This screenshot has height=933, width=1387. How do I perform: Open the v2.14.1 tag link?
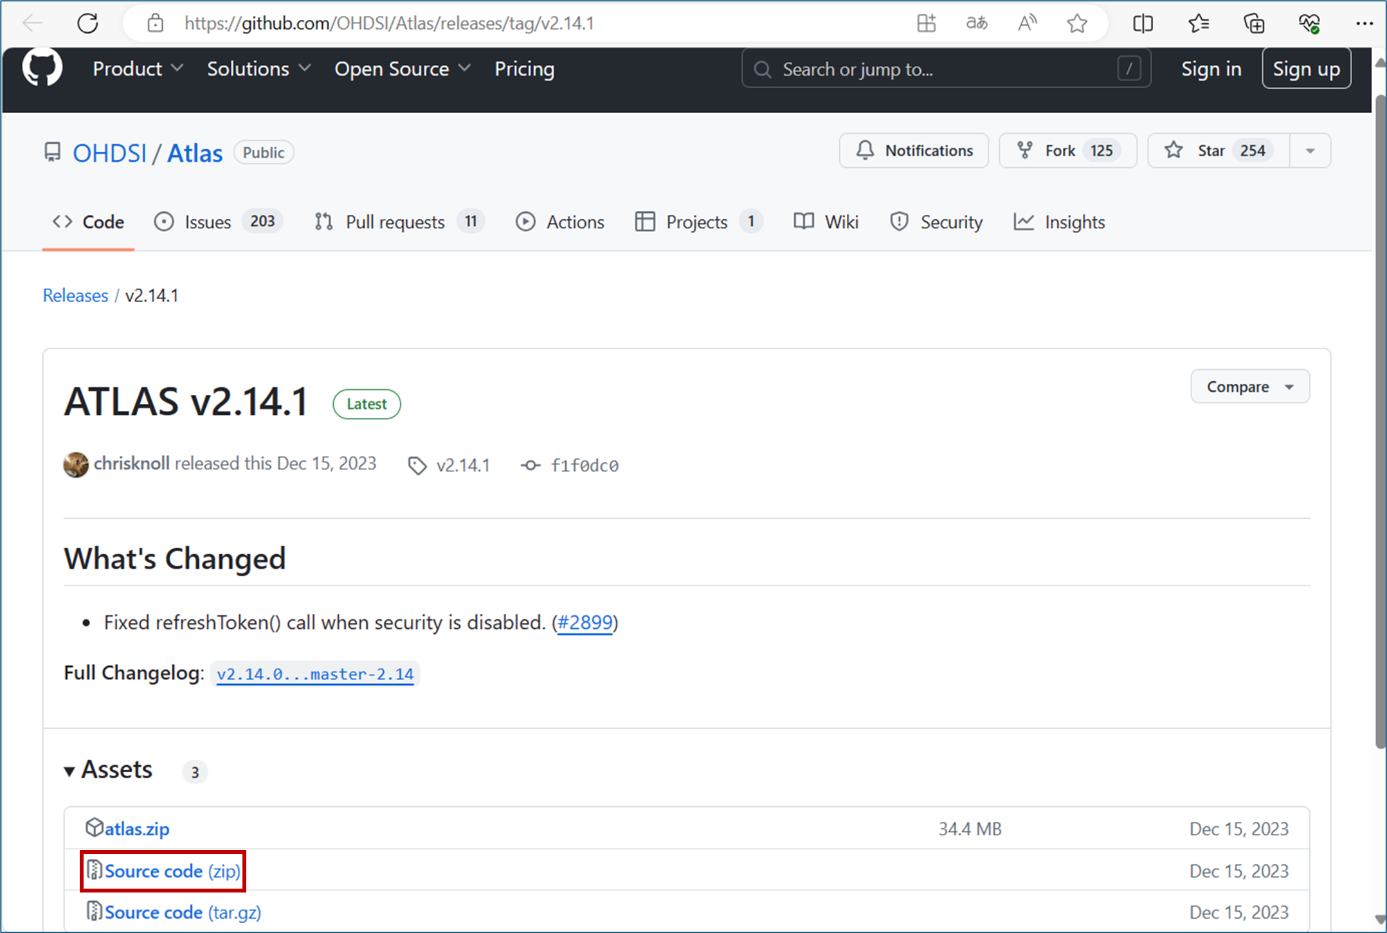463,465
